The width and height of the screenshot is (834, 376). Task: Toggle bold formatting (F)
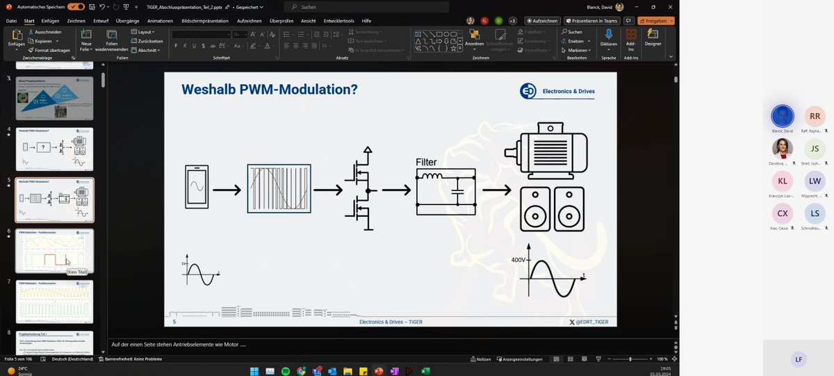(x=176, y=46)
